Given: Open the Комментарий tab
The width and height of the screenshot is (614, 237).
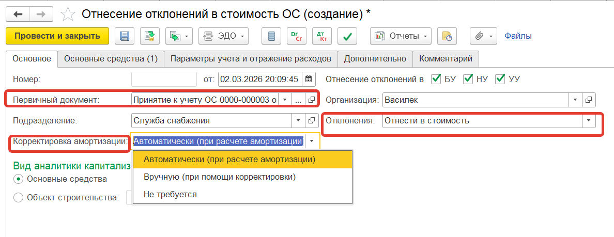Looking at the screenshot, I should click(x=446, y=59).
